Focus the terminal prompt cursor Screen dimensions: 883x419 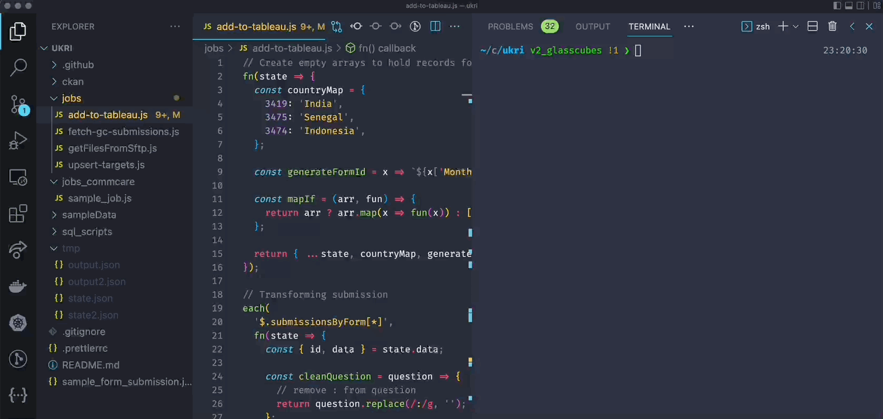638,51
